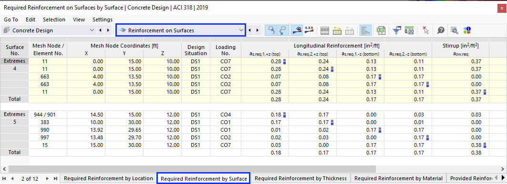507x184 pixels.
Task: Click the colored circles info icon
Action: coord(466,30)
